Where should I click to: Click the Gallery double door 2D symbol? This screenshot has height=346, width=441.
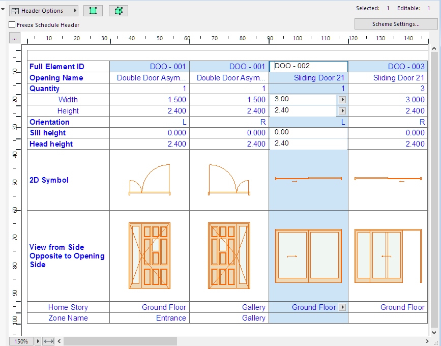tap(229, 180)
